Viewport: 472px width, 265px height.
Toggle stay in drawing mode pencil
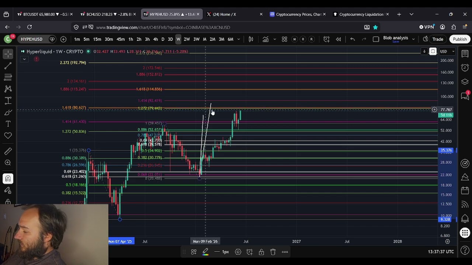point(8,190)
